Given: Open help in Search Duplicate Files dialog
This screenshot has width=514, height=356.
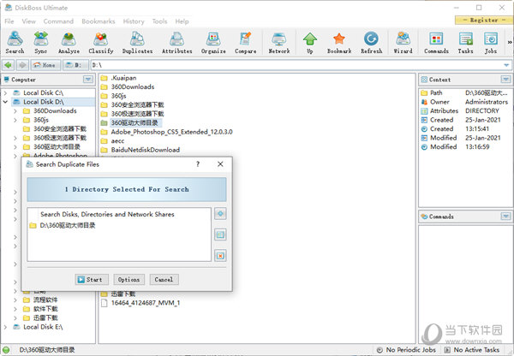Looking at the screenshot, I should (x=198, y=164).
